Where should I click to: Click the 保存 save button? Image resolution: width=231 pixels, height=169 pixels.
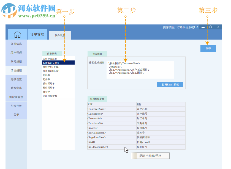click(208, 48)
